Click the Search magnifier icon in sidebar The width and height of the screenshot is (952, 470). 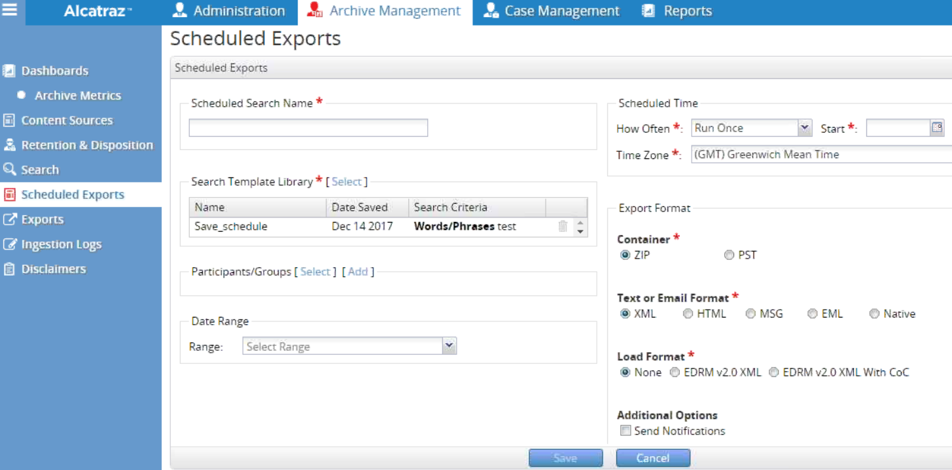(x=9, y=170)
